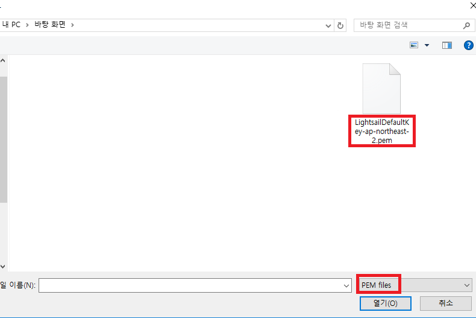Click the sidebar scrollbar thumb
The height and width of the screenshot is (318, 476).
[4, 139]
